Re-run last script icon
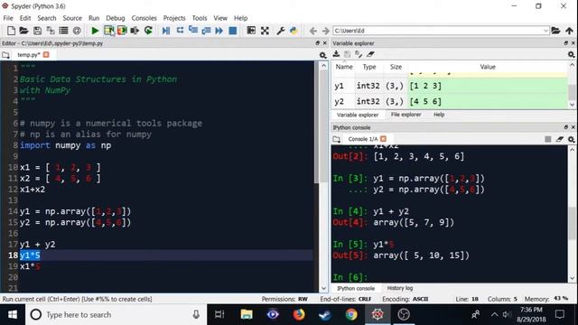 148,31
